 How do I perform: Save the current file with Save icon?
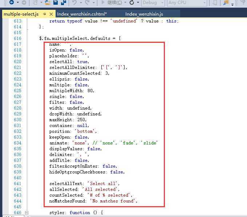(56, 3)
